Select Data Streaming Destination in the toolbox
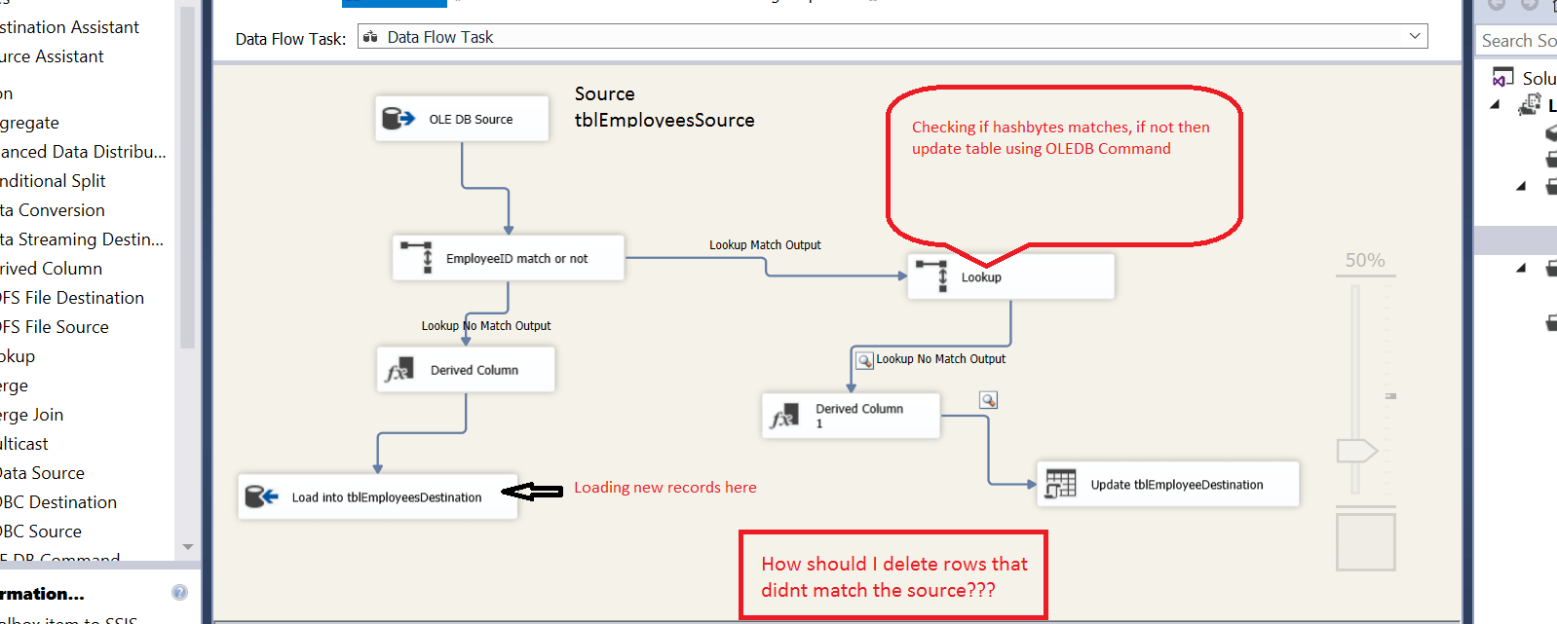The image size is (1557, 624). point(82,239)
